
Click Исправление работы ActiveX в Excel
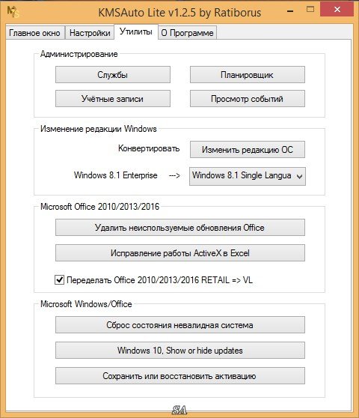pyautogui.click(x=180, y=252)
